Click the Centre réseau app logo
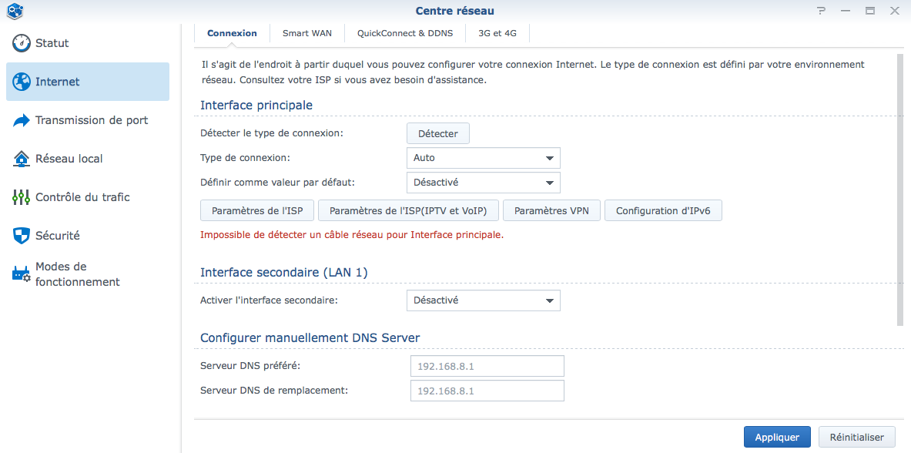Viewport: 911px width, 453px height. click(15, 10)
